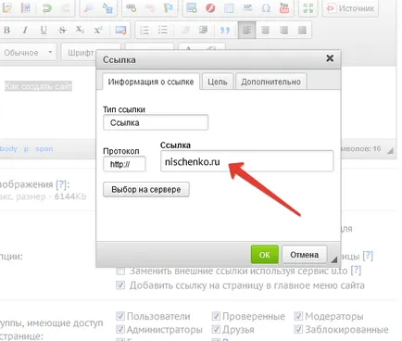
Task: Insert a bulleted list
Action: (x=163, y=30)
